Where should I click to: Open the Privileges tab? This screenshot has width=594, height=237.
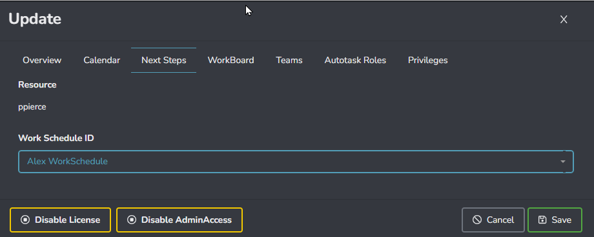point(427,60)
